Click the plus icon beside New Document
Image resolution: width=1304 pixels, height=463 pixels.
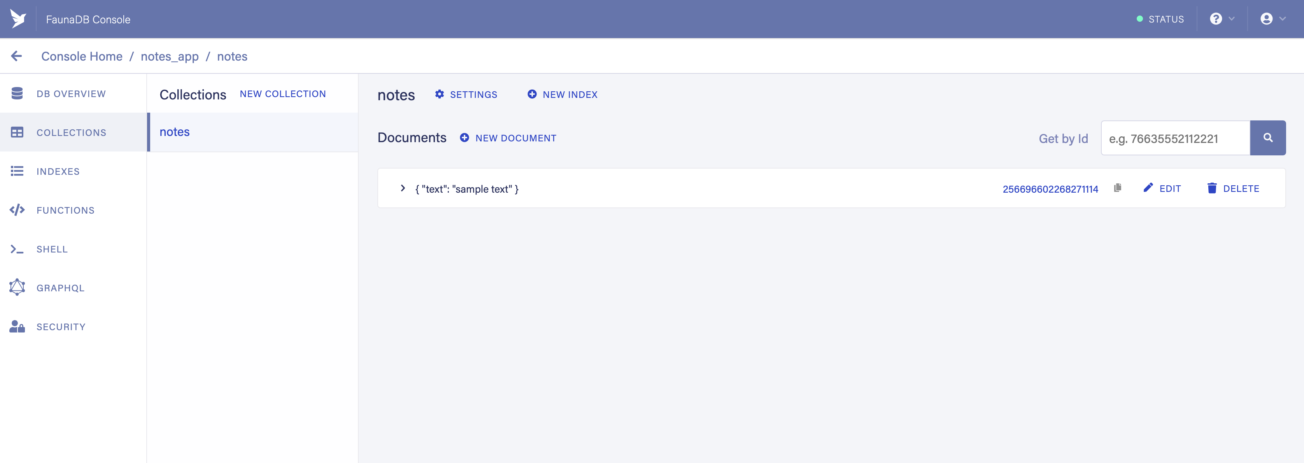pos(464,138)
